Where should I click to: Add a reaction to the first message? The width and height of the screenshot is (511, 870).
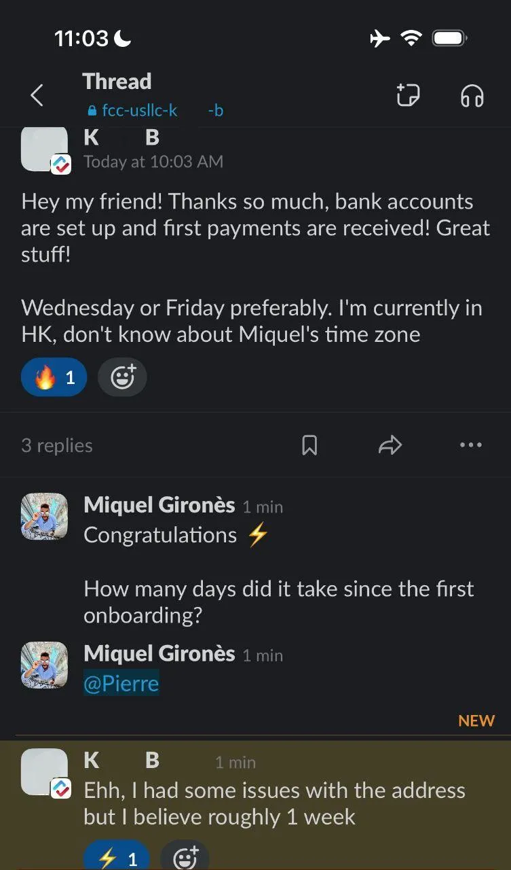122,377
